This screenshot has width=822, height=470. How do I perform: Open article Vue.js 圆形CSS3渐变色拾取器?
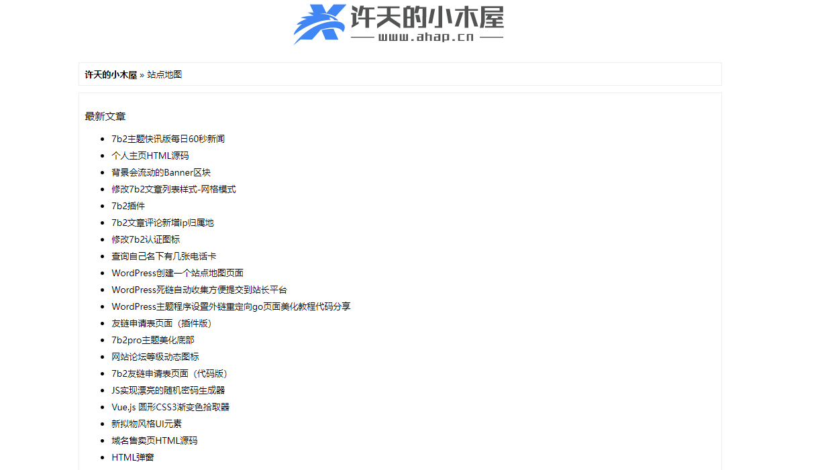(x=170, y=407)
